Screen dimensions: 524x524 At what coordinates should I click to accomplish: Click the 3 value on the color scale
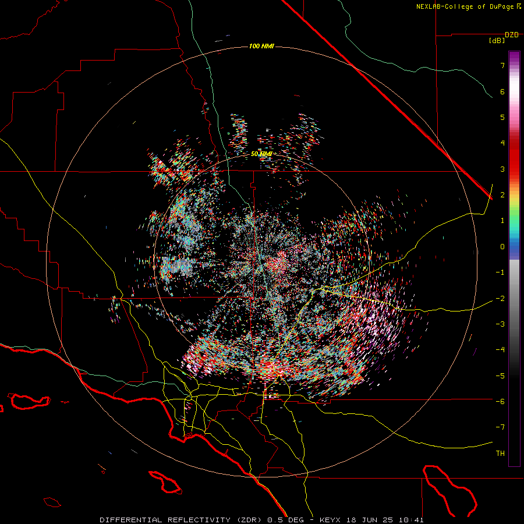[502, 169]
